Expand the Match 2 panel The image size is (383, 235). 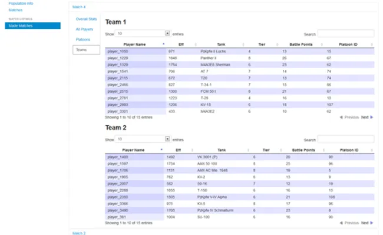click(x=79, y=233)
